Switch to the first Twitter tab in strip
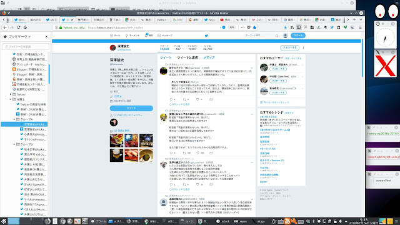 (20, 19)
